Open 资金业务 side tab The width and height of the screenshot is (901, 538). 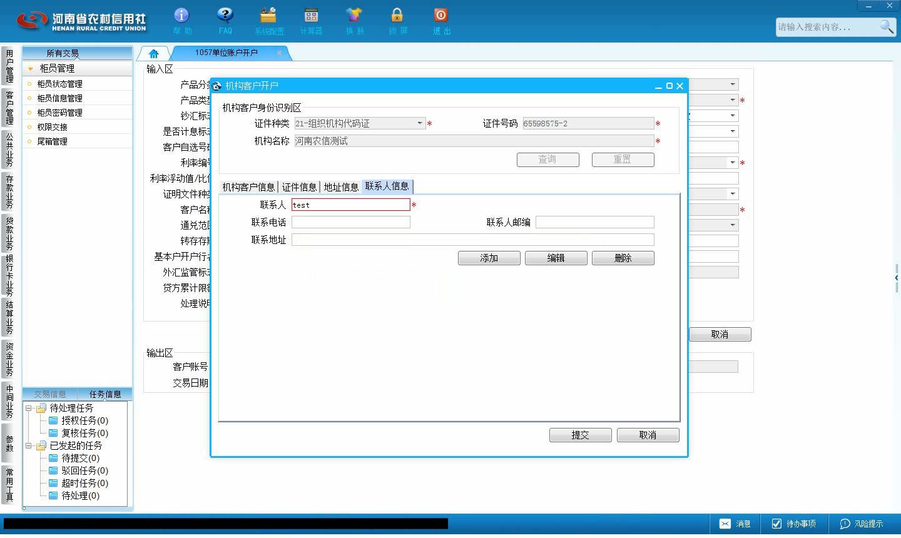(9, 359)
